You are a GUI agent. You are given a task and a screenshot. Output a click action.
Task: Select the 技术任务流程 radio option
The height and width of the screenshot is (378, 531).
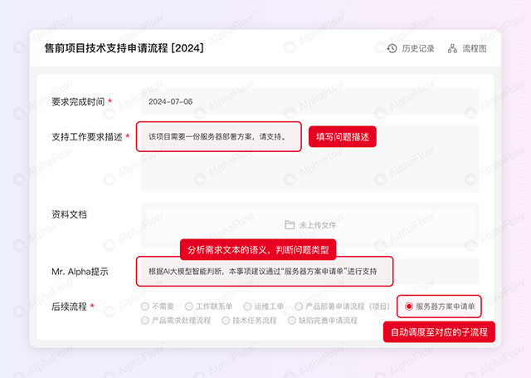coord(225,320)
